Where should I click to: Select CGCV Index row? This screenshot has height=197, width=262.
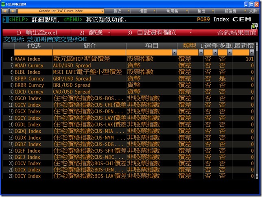pyautogui.click(x=129, y=105)
